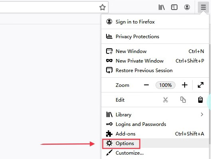Bookmark this page with the star icon
The image size is (211, 159).
click(103, 7)
